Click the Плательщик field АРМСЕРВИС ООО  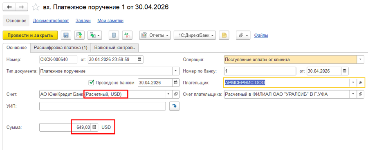click(286, 82)
